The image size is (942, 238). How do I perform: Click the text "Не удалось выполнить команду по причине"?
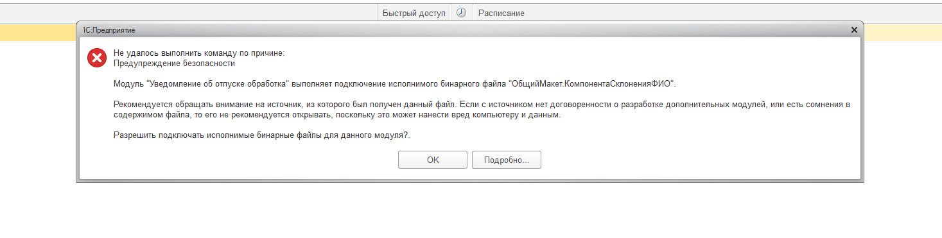coord(198,53)
